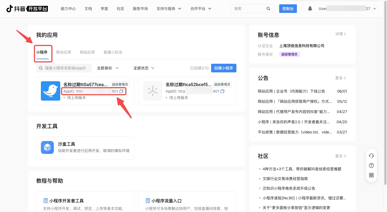Open the blue bird mini program icon
The height and width of the screenshot is (212, 387).
51,91
